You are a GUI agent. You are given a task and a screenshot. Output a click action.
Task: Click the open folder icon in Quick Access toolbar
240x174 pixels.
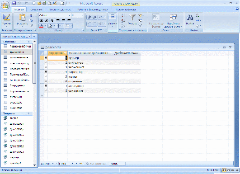(x=39, y=3)
